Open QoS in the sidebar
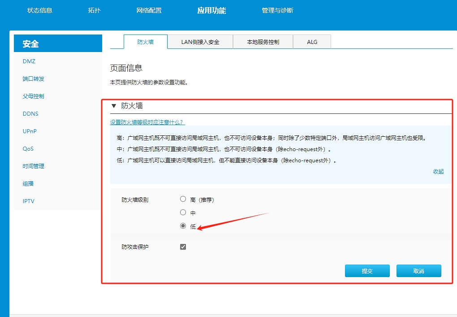 28,149
